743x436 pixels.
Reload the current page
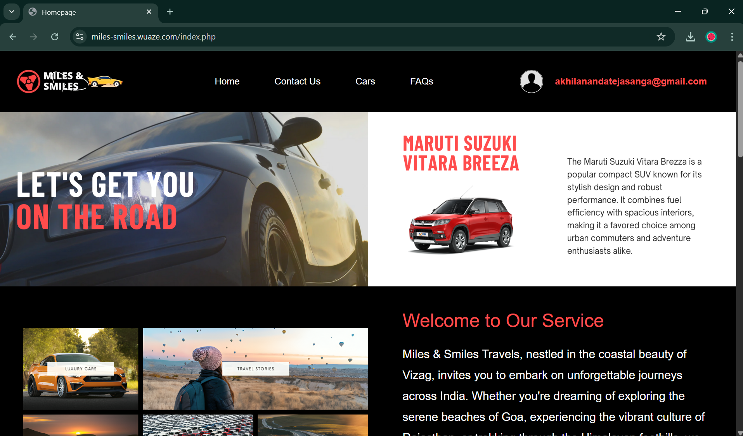[55, 37]
